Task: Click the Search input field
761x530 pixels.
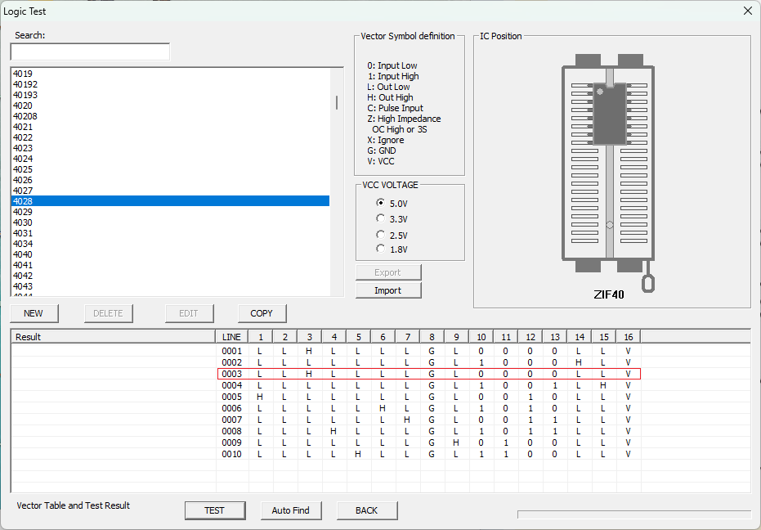Action: [x=90, y=52]
